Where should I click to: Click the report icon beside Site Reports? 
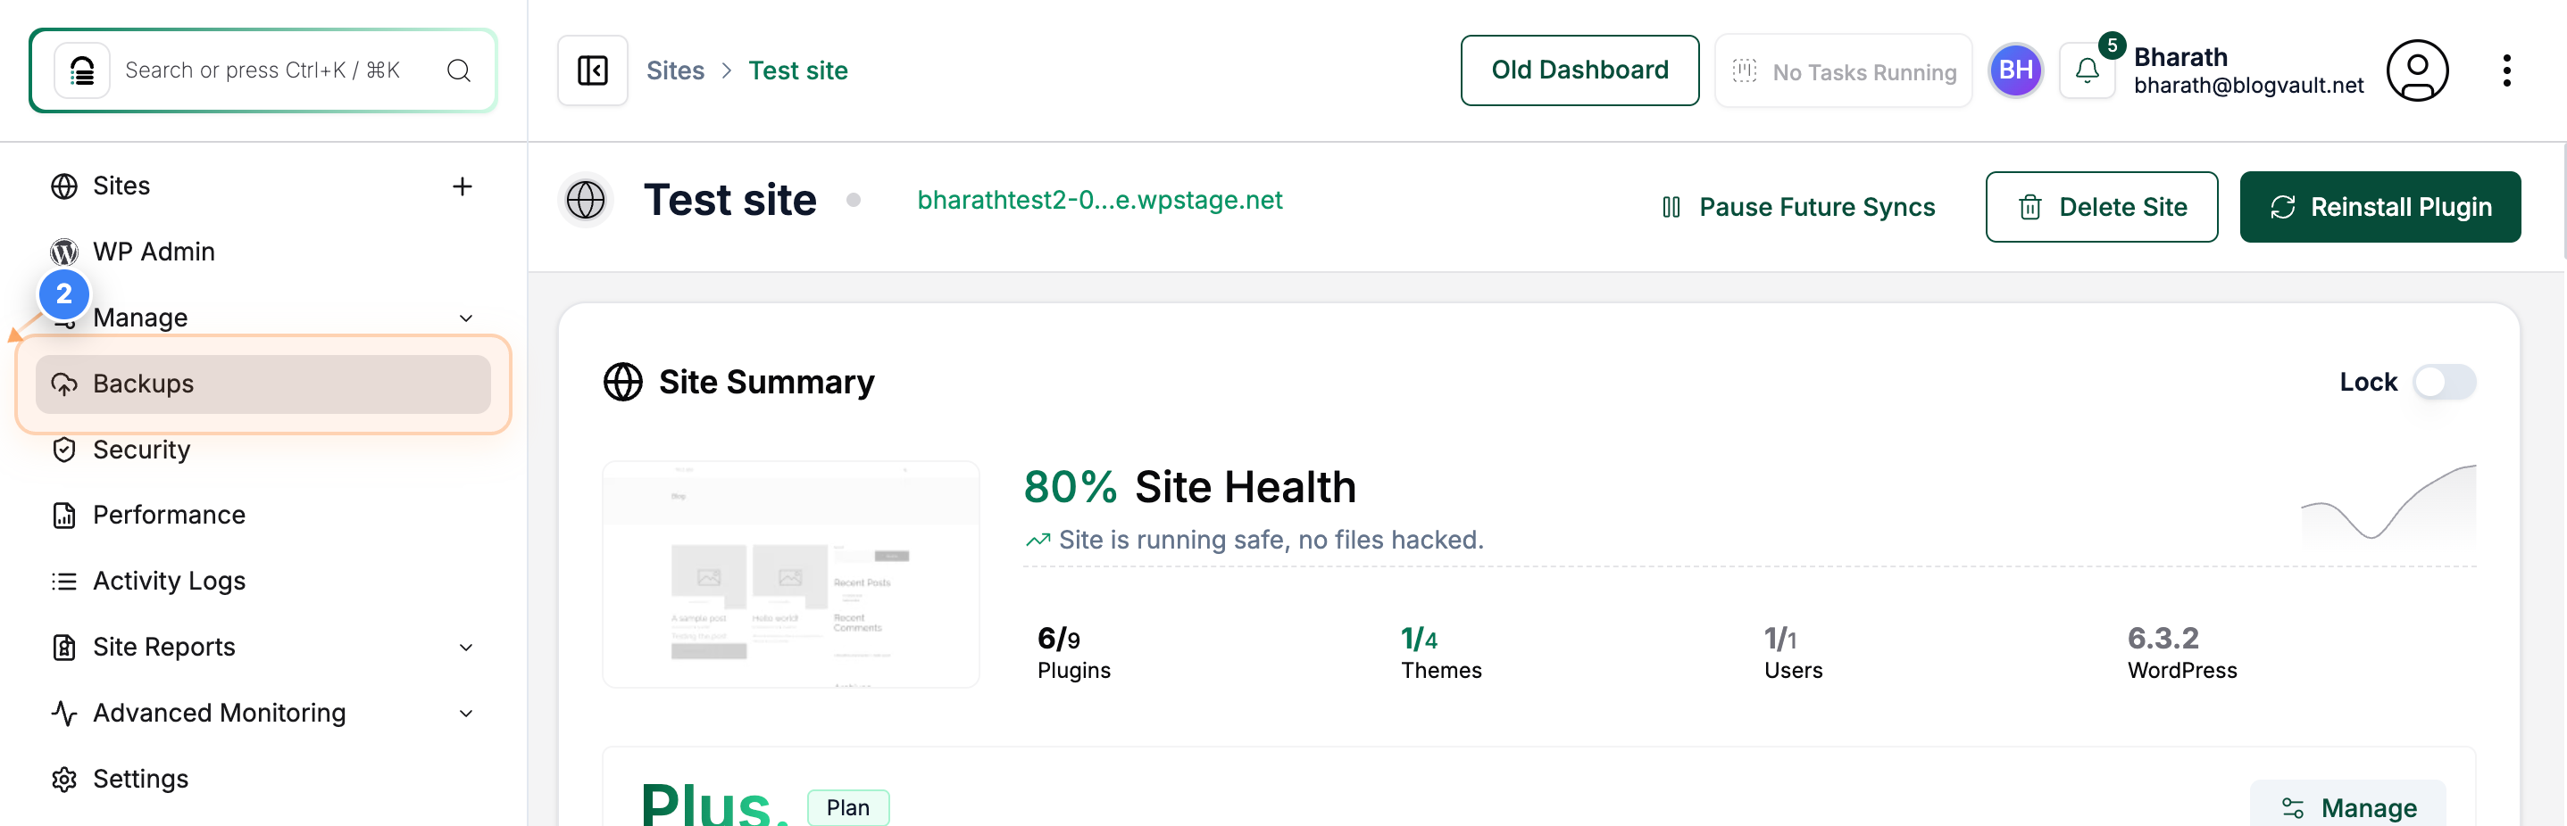pos(65,647)
